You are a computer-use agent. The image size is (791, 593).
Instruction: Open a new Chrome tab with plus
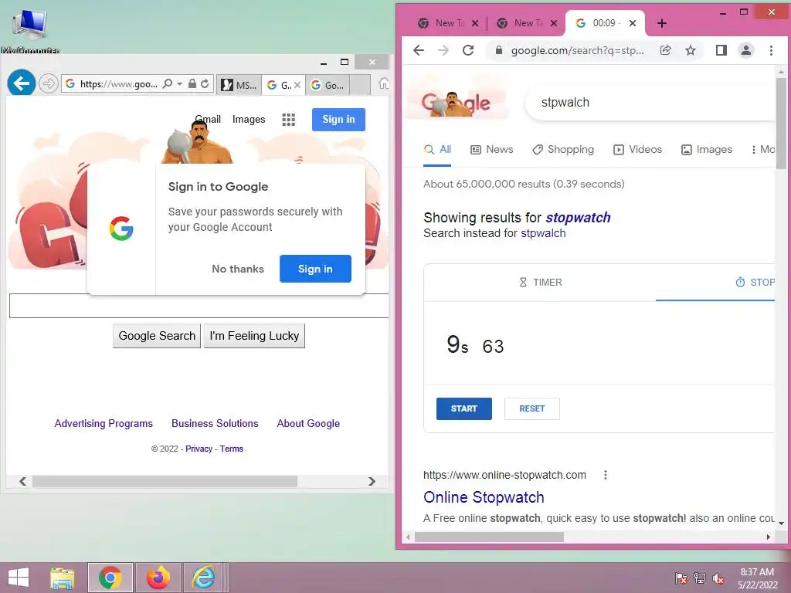point(662,23)
